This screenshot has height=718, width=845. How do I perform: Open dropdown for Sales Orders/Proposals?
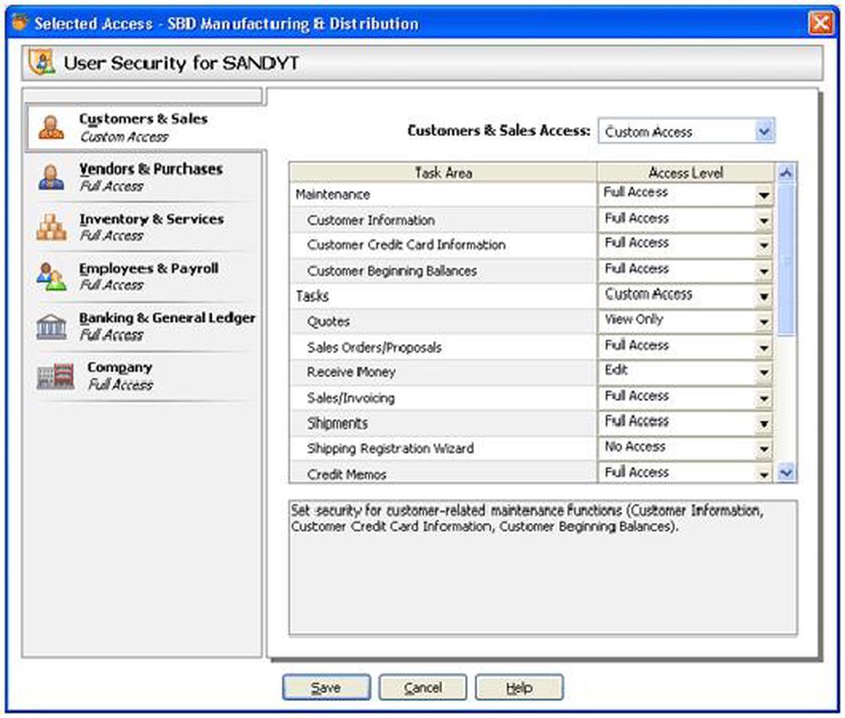pos(764,347)
